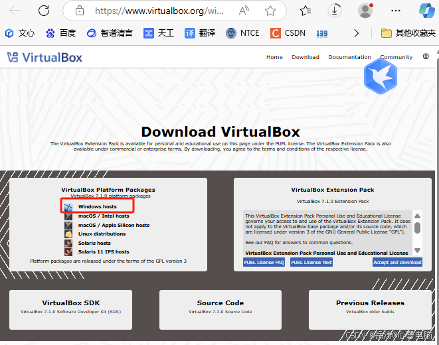
Task: Open the 139 mail bookmark icon
Action: 322,34
